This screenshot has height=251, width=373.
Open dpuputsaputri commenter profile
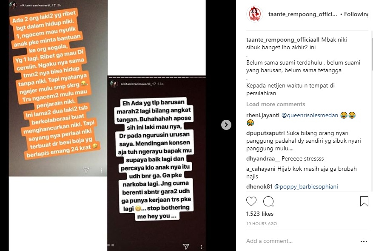265,133
